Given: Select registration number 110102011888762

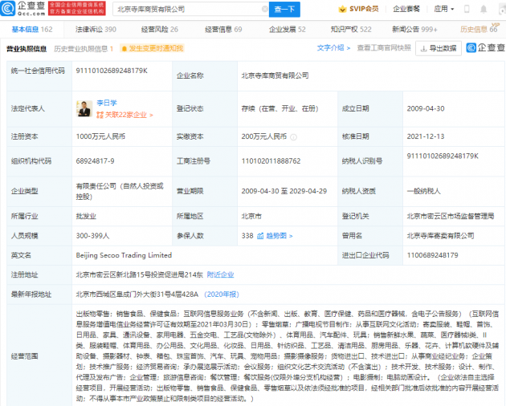Looking at the screenshot, I should 271,161.
